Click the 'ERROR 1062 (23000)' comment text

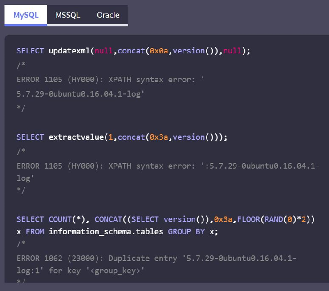[x=58, y=258]
